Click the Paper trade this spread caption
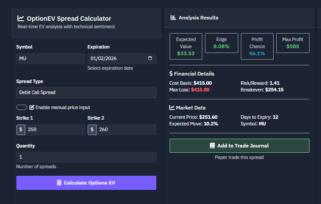321x204 pixels. click(240, 158)
